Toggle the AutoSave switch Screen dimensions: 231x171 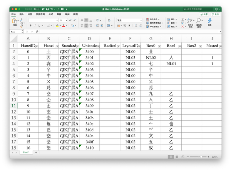(x=36, y=9)
